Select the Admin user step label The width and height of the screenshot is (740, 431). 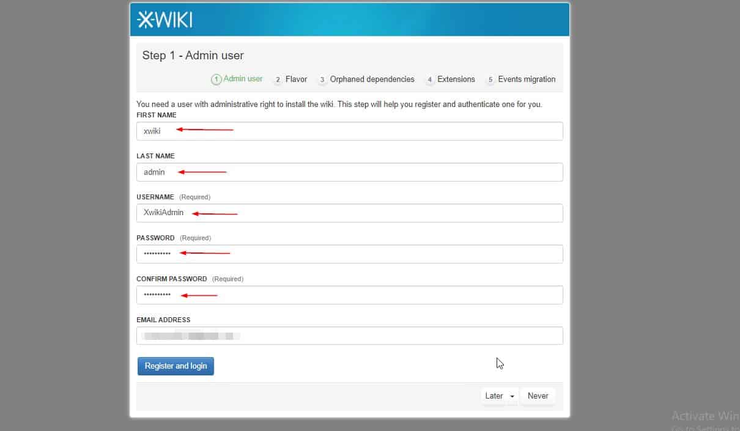[x=242, y=79]
